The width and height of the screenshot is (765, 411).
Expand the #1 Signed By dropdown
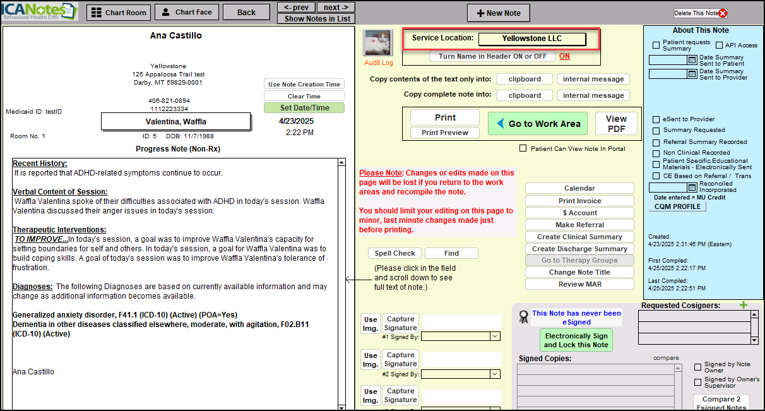click(495, 337)
